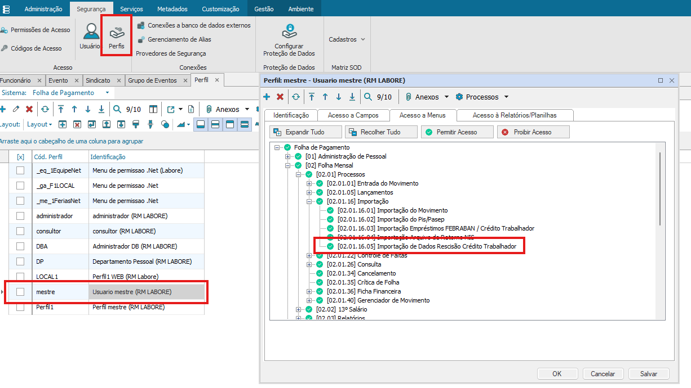The width and height of the screenshot is (691, 388).
Task: Go to first record in the Perfil list toolbar
Action: 61,109
